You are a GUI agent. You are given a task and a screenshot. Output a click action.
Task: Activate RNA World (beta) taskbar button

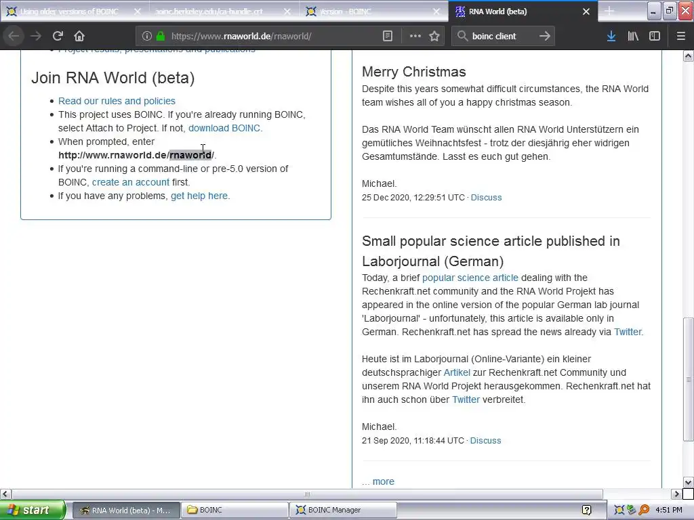125,511
